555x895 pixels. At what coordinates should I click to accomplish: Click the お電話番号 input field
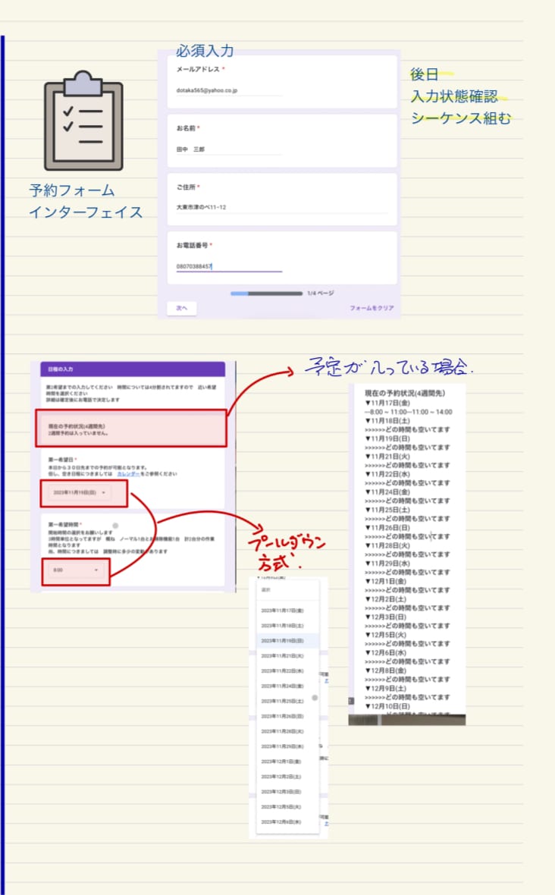[x=228, y=266]
